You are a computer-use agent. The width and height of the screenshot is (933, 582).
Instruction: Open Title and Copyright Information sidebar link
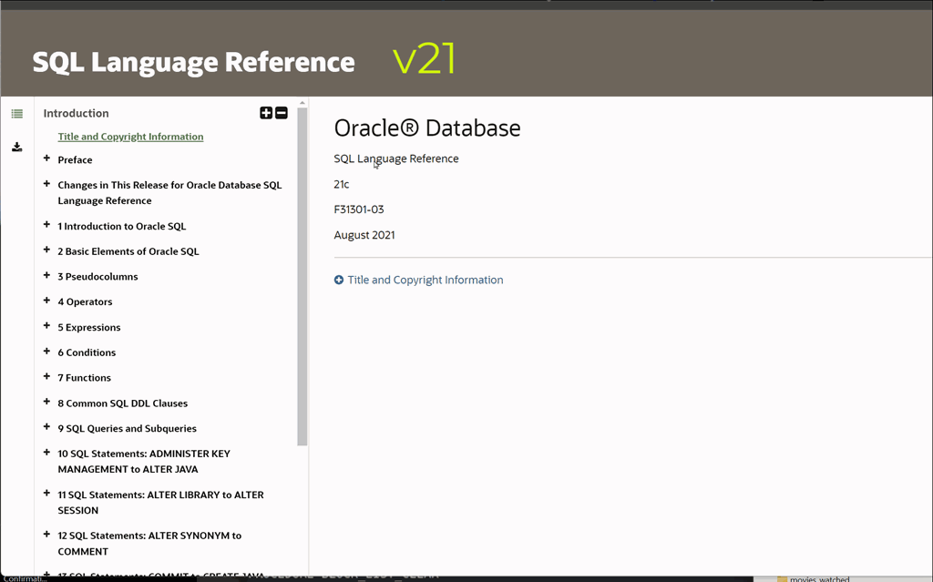coord(130,137)
